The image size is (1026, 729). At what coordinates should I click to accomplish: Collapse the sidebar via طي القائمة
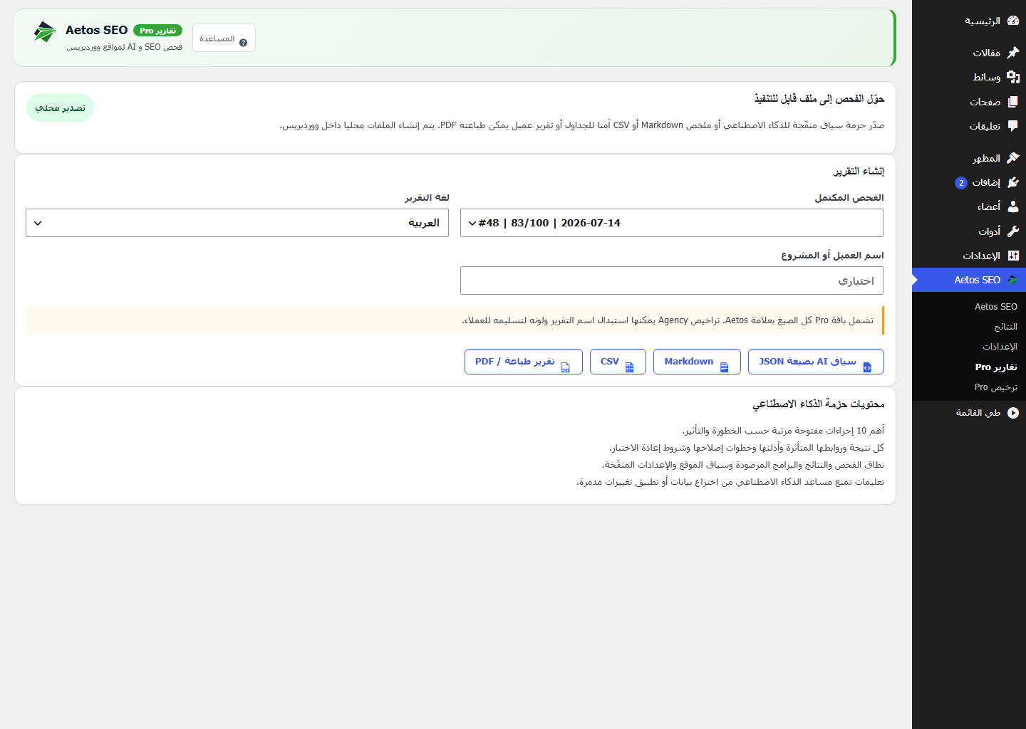tap(969, 413)
